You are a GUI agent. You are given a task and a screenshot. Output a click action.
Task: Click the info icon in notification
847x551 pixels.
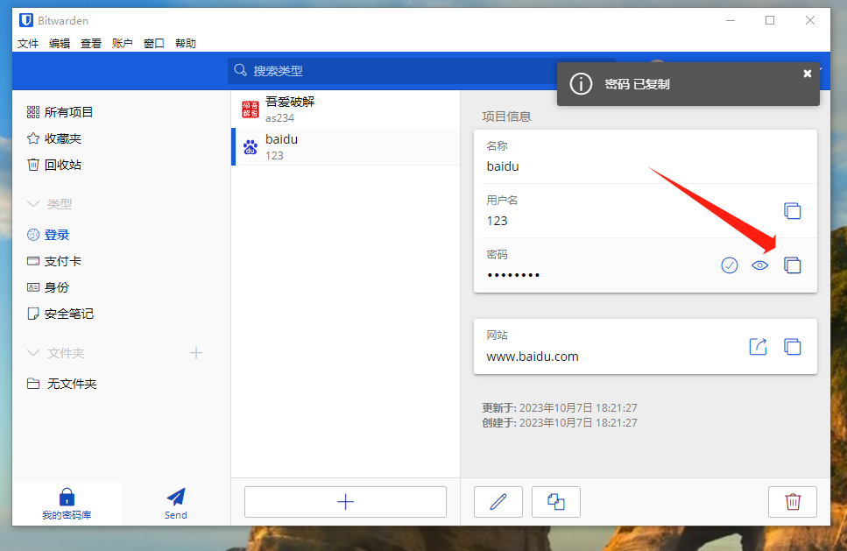point(582,84)
